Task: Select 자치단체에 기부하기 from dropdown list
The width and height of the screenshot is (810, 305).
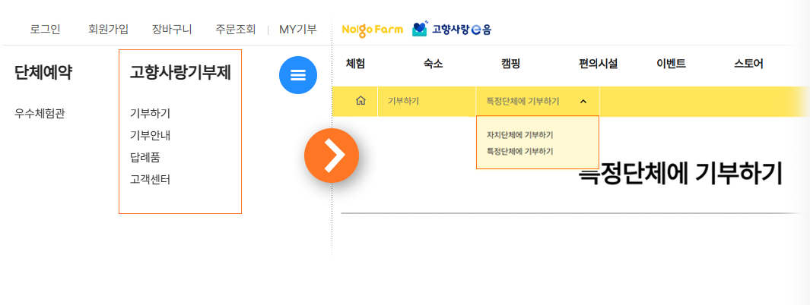Action: point(520,135)
